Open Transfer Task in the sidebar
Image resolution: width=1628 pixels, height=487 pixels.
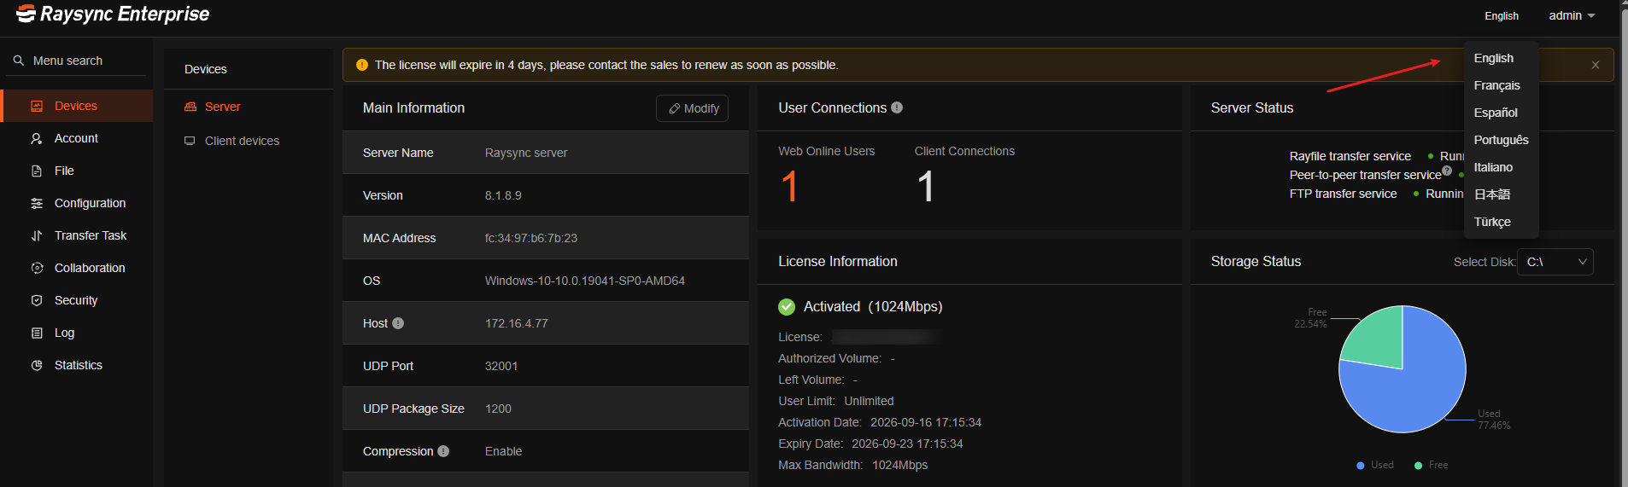pos(77,235)
